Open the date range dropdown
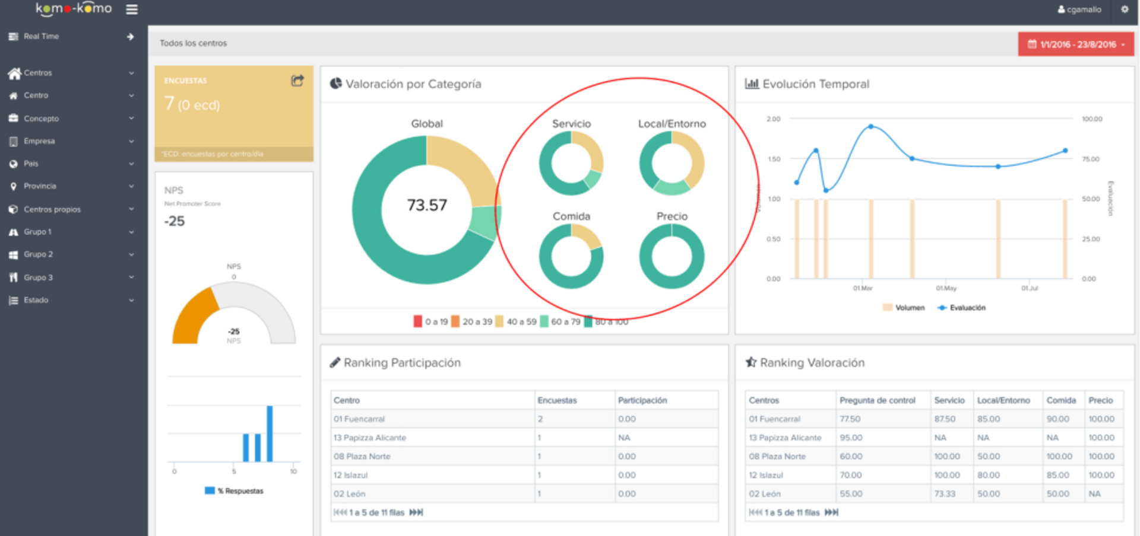This screenshot has width=1140, height=536. point(1076,44)
